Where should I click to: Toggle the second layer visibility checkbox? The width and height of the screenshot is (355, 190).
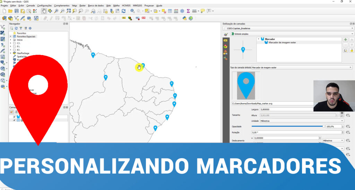(14, 120)
